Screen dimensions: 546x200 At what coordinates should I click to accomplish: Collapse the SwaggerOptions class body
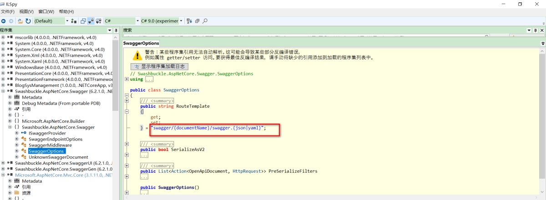(x=126, y=95)
